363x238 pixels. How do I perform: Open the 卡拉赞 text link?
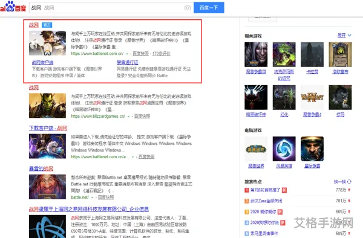pyautogui.click(x=312, y=72)
